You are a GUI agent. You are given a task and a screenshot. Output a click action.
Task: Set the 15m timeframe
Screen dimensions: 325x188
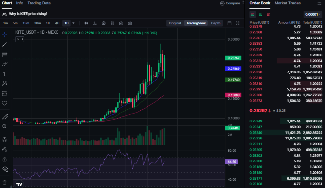(26, 23)
